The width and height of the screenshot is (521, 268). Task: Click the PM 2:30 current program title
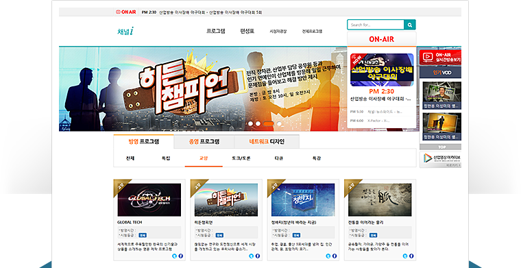380,99
